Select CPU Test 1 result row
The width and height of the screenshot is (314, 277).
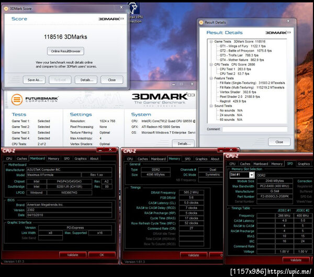pos(235,69)
